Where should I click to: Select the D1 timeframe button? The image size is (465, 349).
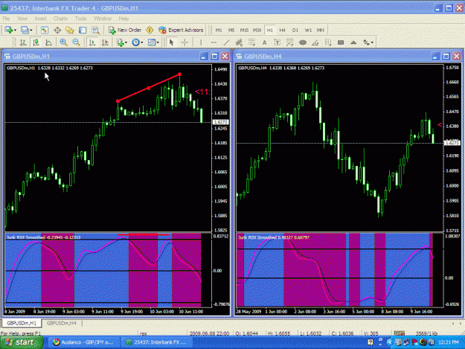coord(295,31)
